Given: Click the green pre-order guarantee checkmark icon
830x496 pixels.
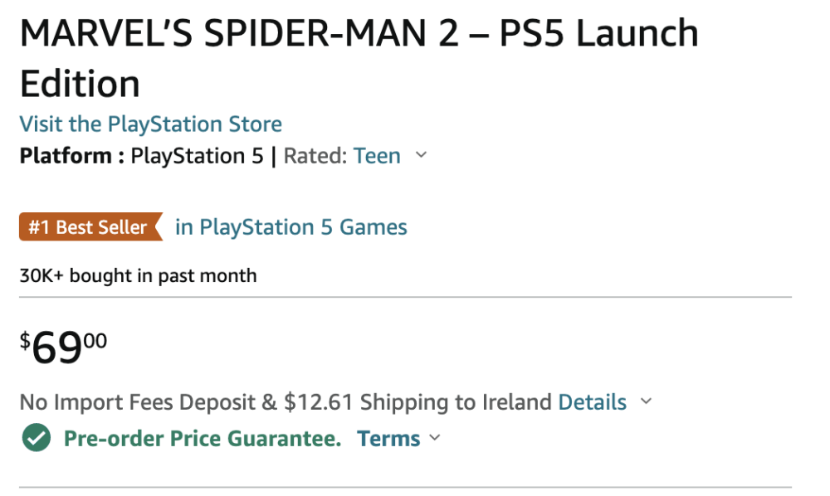Looking at the screenshot, I should [36, 439].
